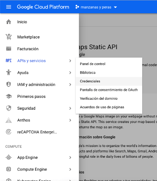Open the manzanas y peras project dropdown

tap(96, 7)
